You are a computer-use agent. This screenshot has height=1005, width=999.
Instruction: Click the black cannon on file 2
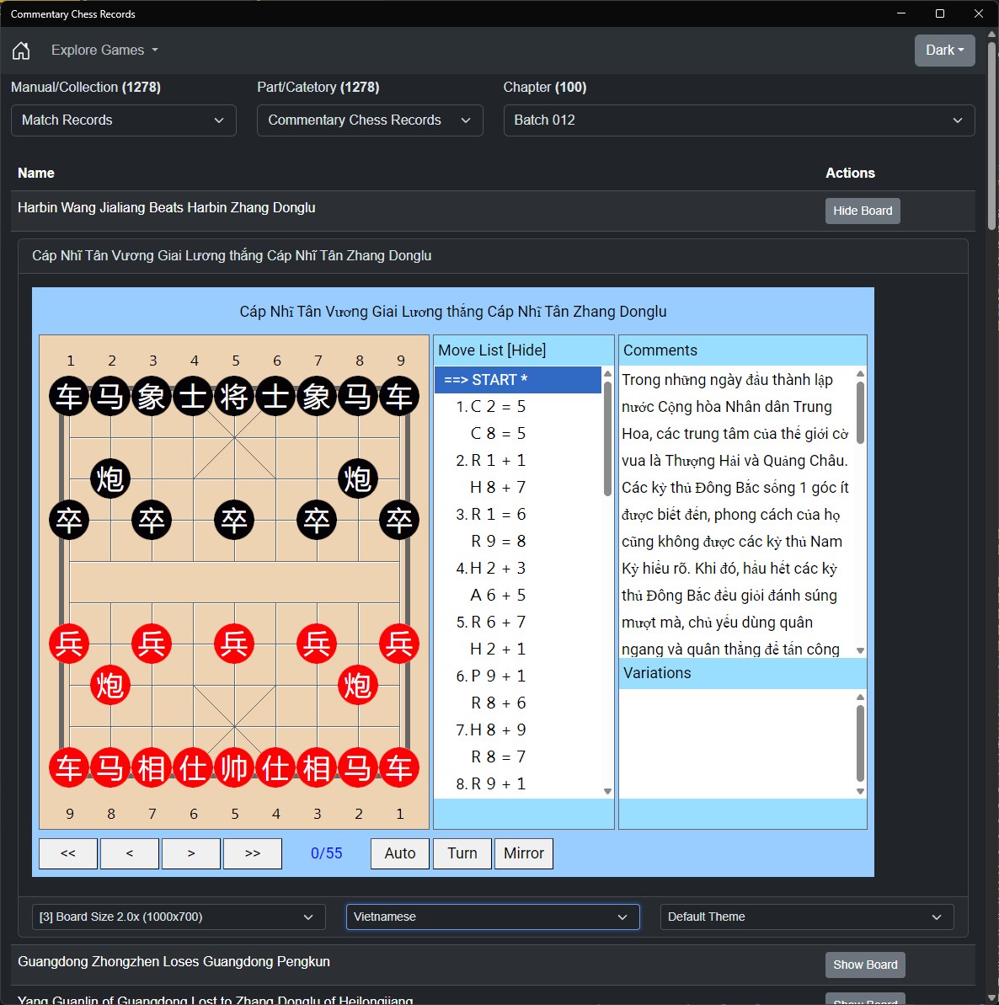(110, 478)
